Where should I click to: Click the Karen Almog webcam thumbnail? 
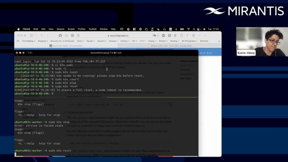pyautogui.click(x=262, y=42)
